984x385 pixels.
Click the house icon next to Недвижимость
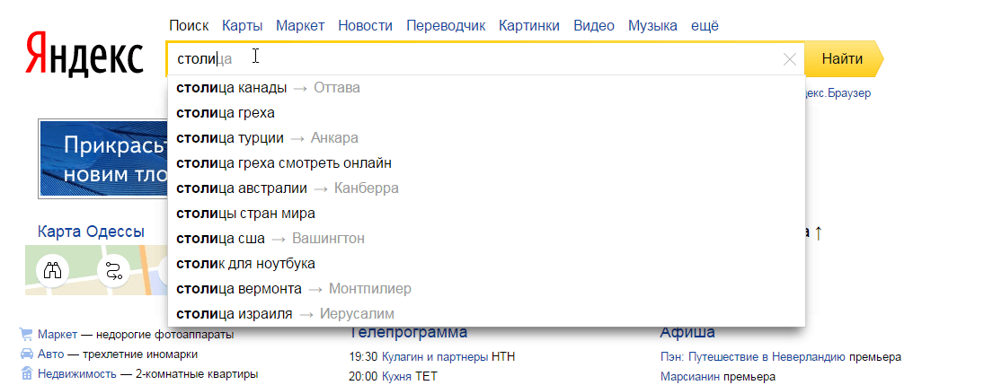tap(26, 373)
